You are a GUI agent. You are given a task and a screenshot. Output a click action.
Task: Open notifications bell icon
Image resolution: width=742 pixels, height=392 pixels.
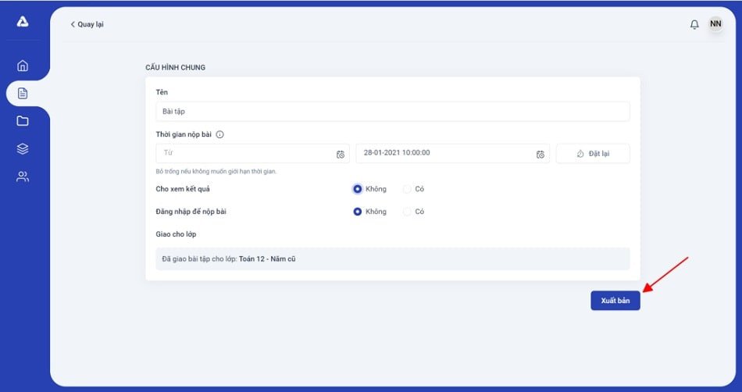coord(694,24)
